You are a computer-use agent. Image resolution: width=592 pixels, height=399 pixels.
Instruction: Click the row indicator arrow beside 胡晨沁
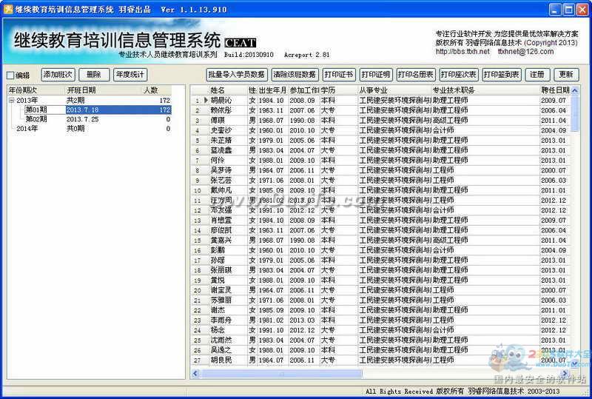206,100
